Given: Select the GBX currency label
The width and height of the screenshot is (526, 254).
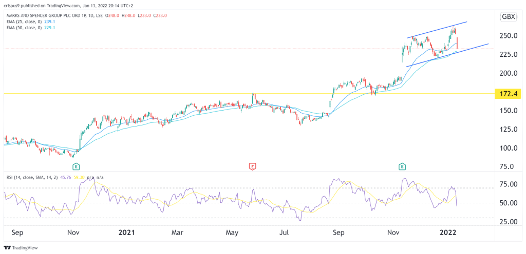Looking at the screenshot, I should (x=509, y=17).
